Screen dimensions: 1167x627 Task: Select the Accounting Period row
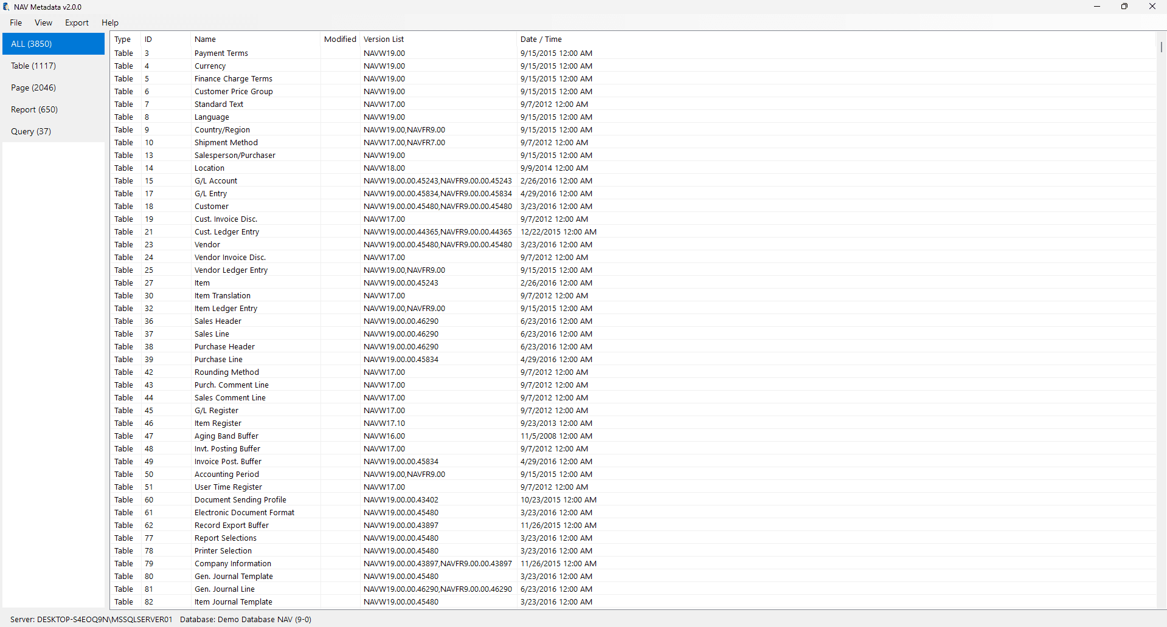click(x=633, y=474)
